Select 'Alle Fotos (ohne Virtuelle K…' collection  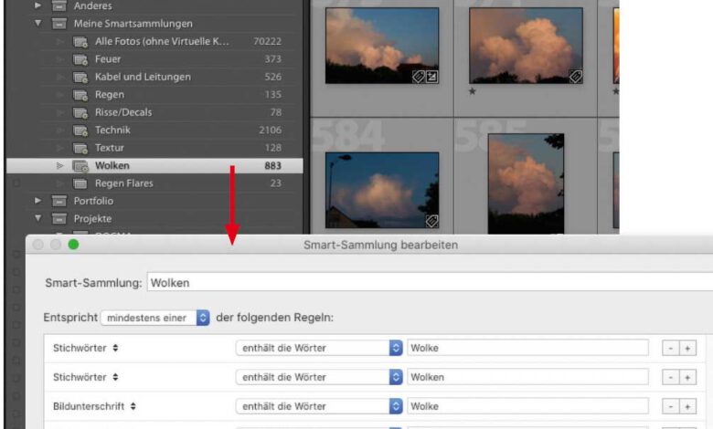(162, 41)
